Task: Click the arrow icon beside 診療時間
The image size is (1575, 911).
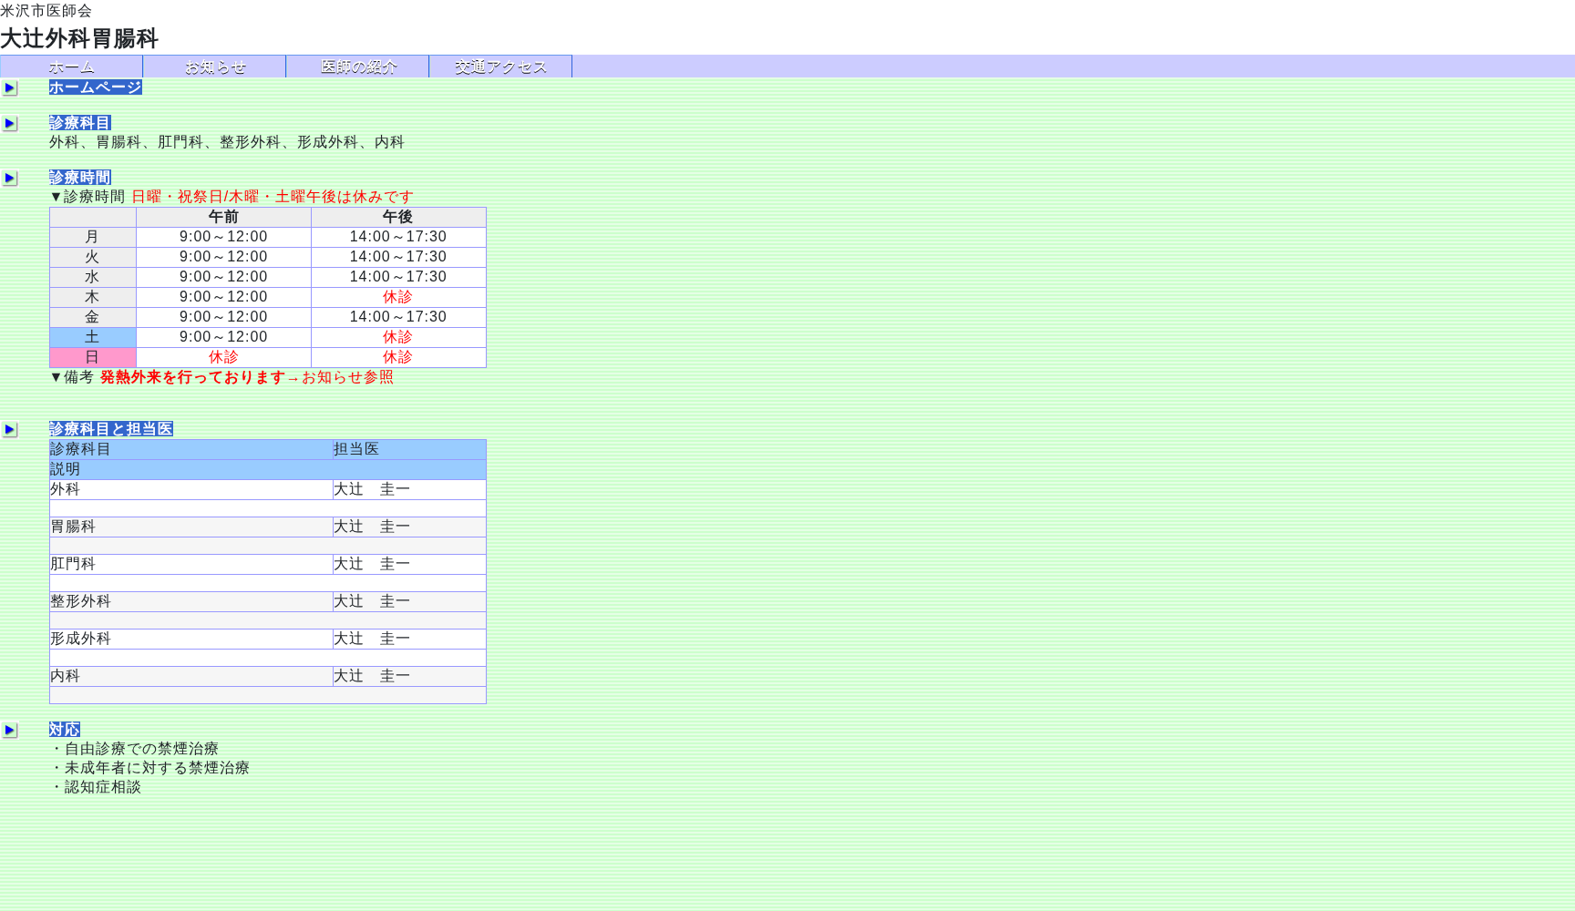Action: pos(10,179)
